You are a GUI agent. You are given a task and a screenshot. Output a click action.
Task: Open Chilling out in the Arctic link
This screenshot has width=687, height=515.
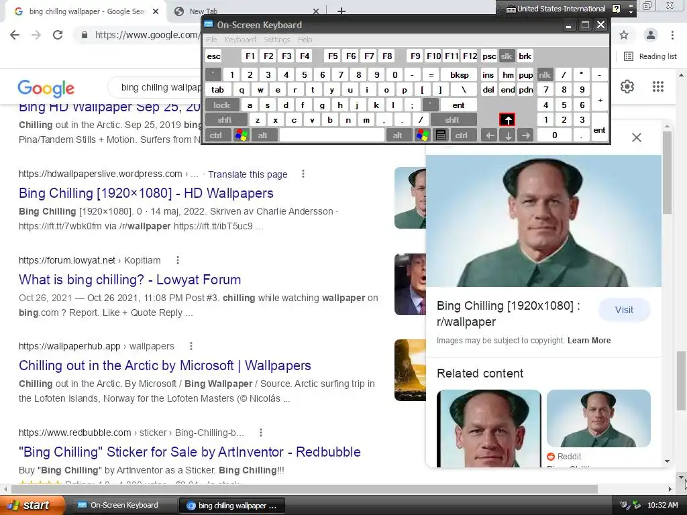[x=165, y=365]
